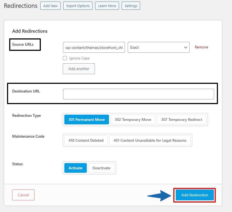232x212 pixels.
Task: Click the Learn More link
Action: click(x=107, y=5)
